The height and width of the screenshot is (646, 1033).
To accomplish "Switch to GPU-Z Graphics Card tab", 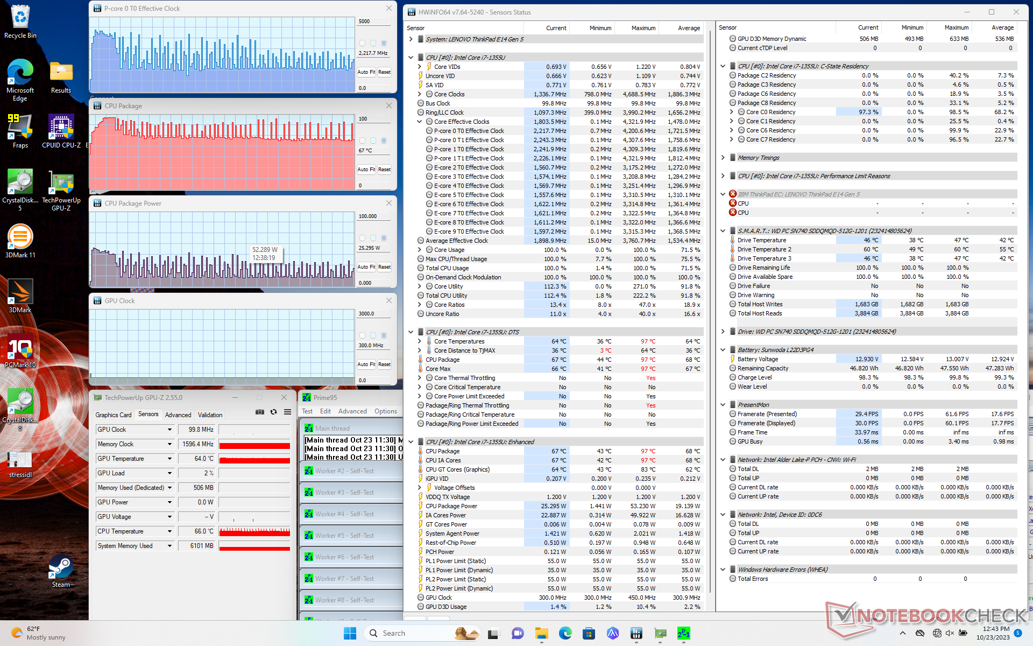I will pos(114,415).
